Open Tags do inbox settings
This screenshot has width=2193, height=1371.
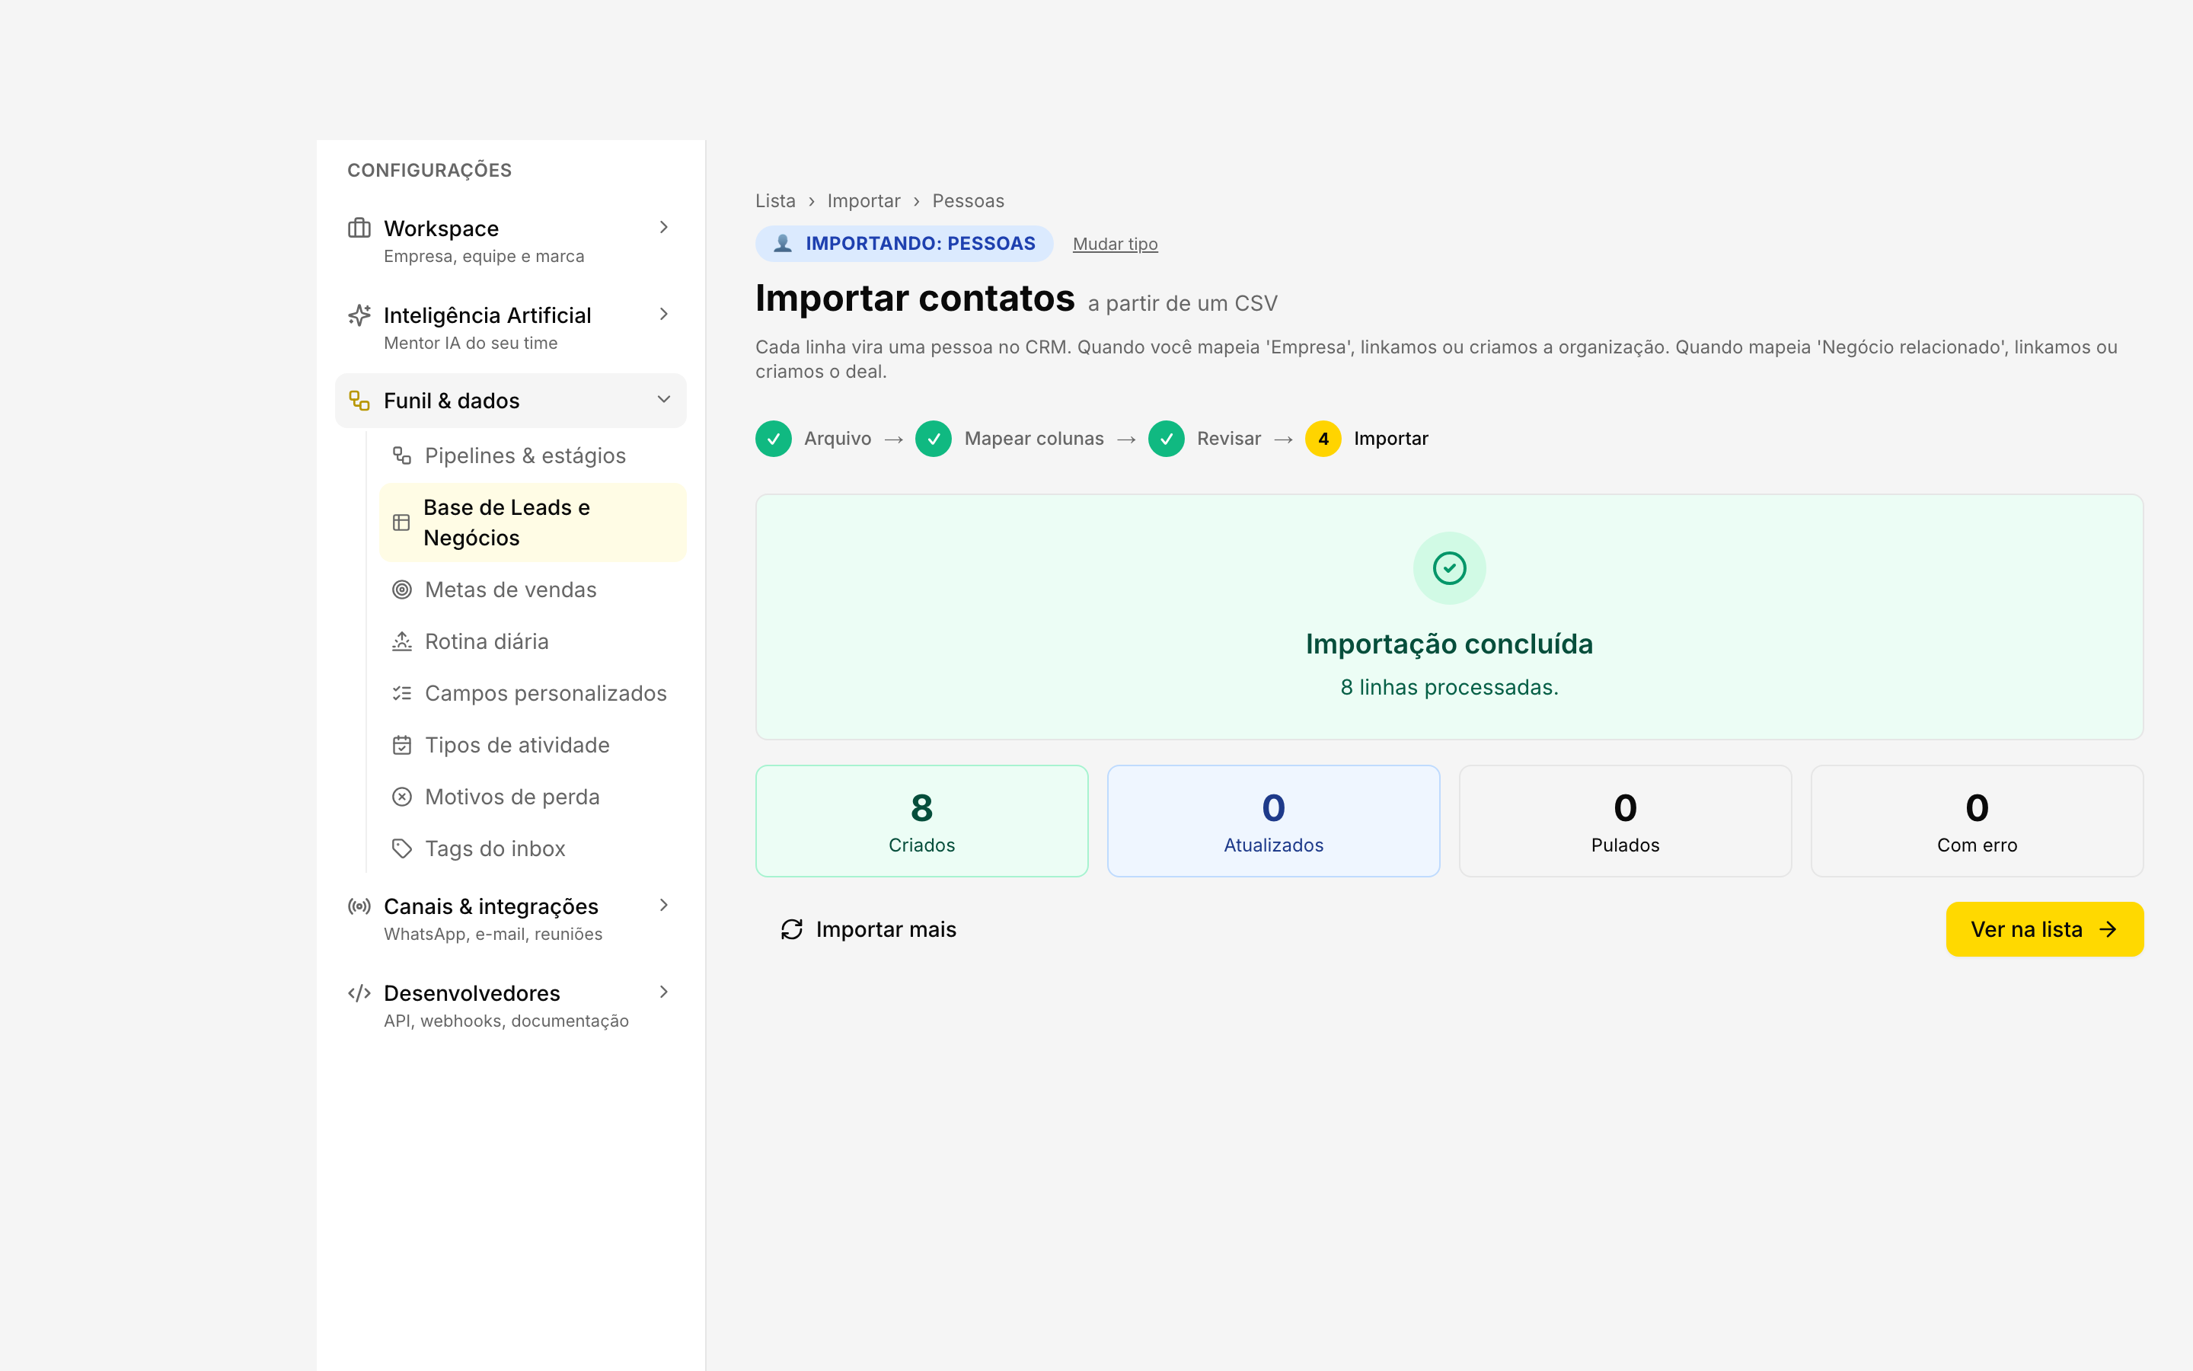coord(533,848)
